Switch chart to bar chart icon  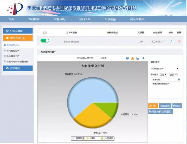133,58
